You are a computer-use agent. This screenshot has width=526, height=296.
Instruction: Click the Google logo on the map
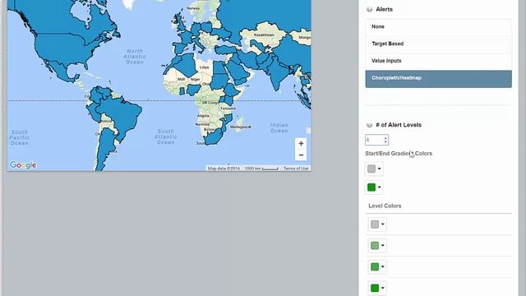click(23, 165)
